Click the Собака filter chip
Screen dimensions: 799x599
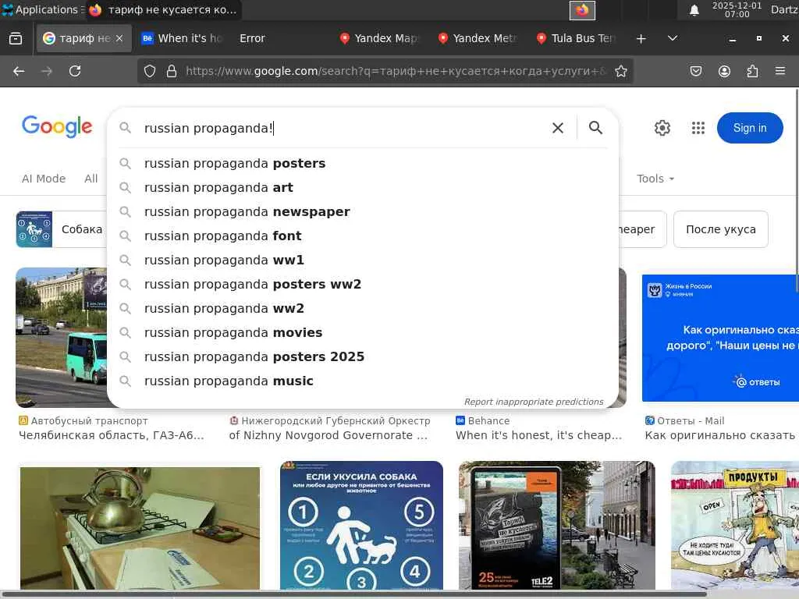pyautogui.click(x=61, y=229)
